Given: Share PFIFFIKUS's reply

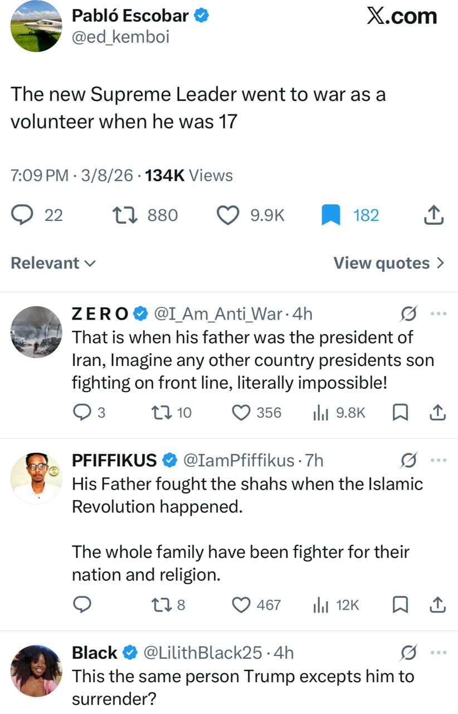Looking at the screenshot, I should [x=438, y=605].
